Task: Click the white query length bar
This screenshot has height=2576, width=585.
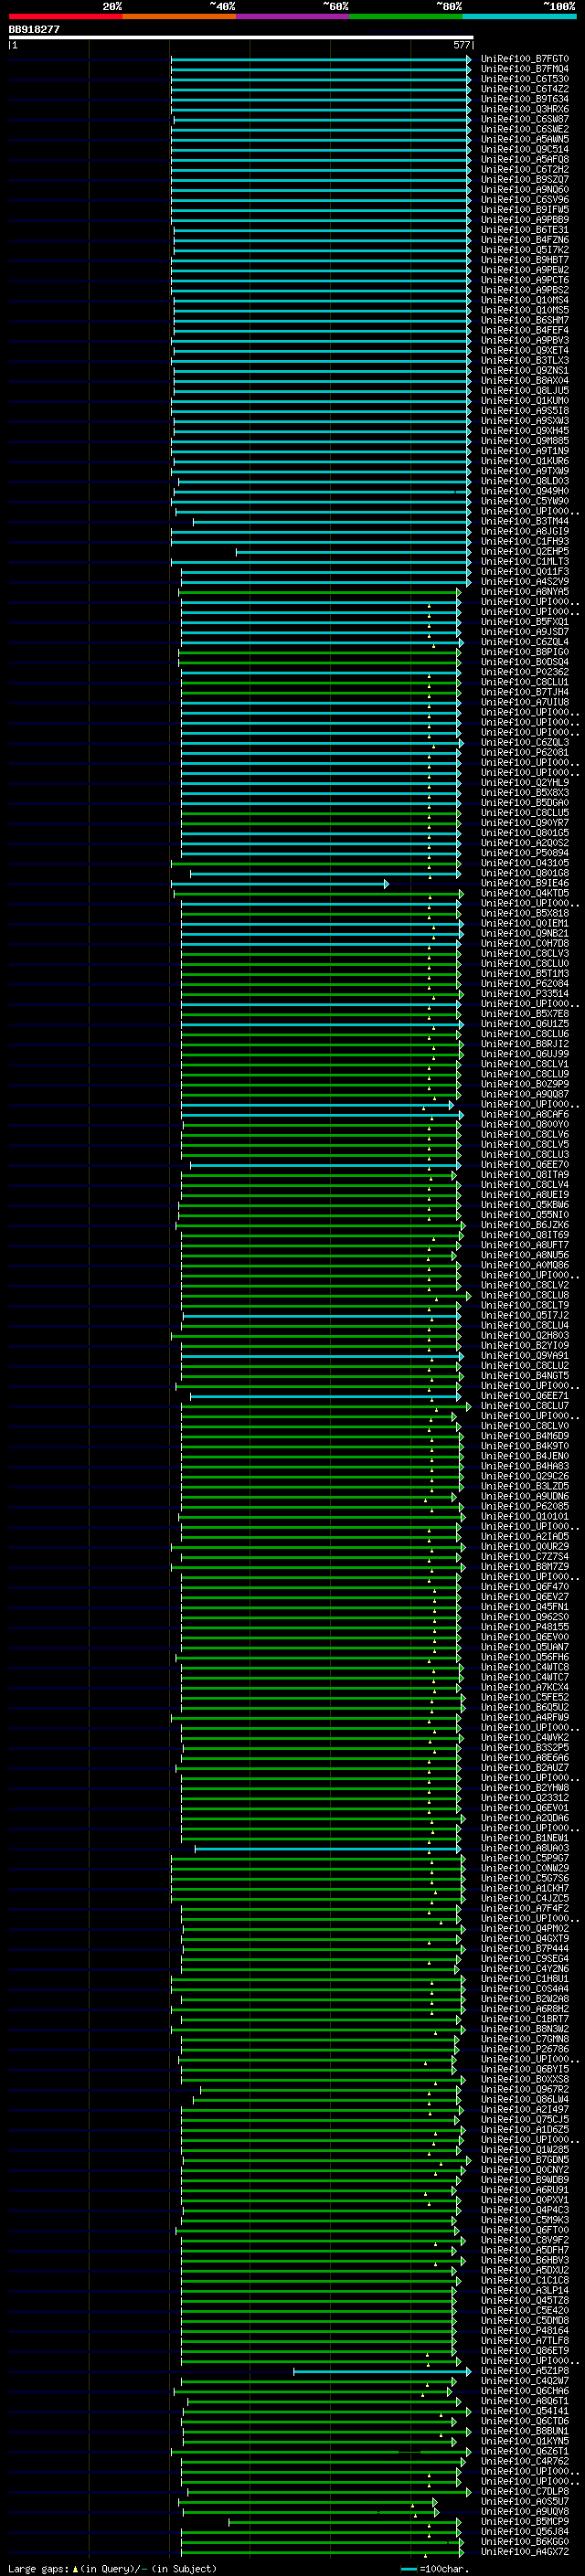Action: click(x=241, y=37)
